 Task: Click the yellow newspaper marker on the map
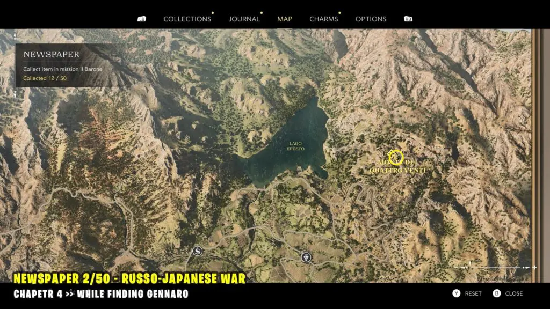pos(396,157)
